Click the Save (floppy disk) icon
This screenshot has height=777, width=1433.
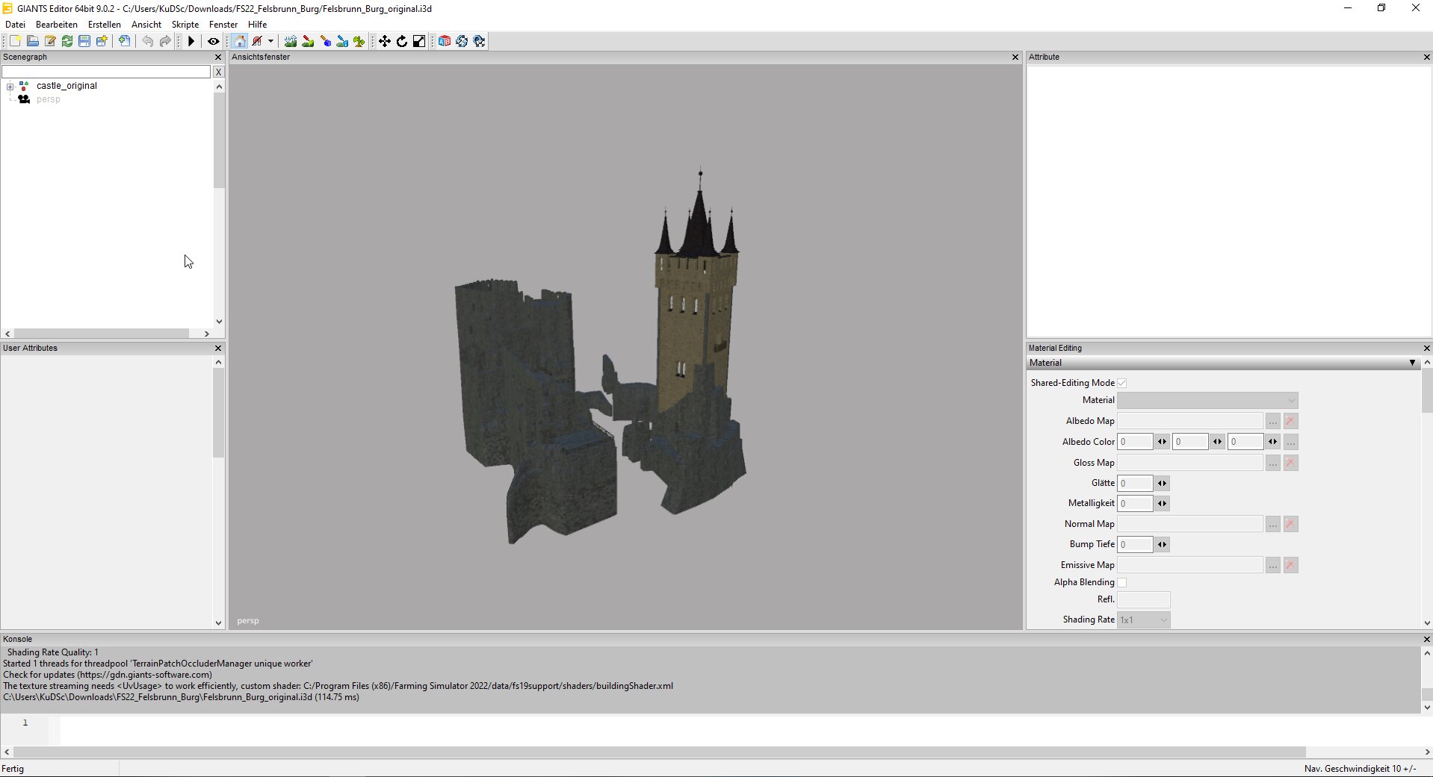click(x=84, y=41)
